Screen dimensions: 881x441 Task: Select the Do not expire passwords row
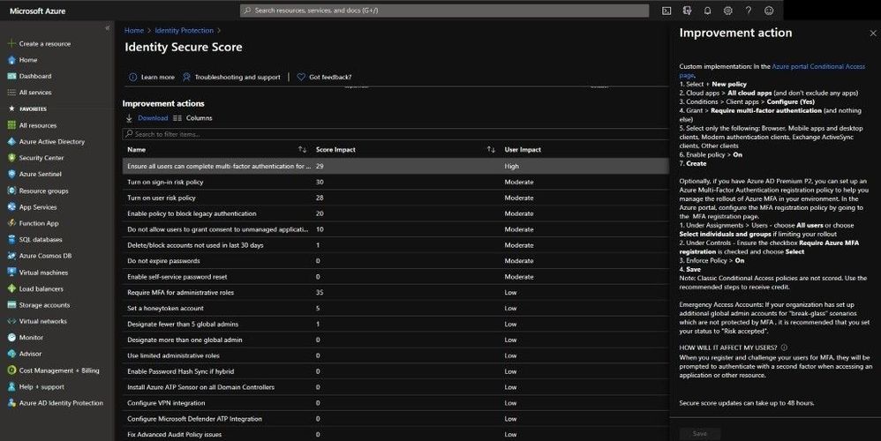point(395,261)
